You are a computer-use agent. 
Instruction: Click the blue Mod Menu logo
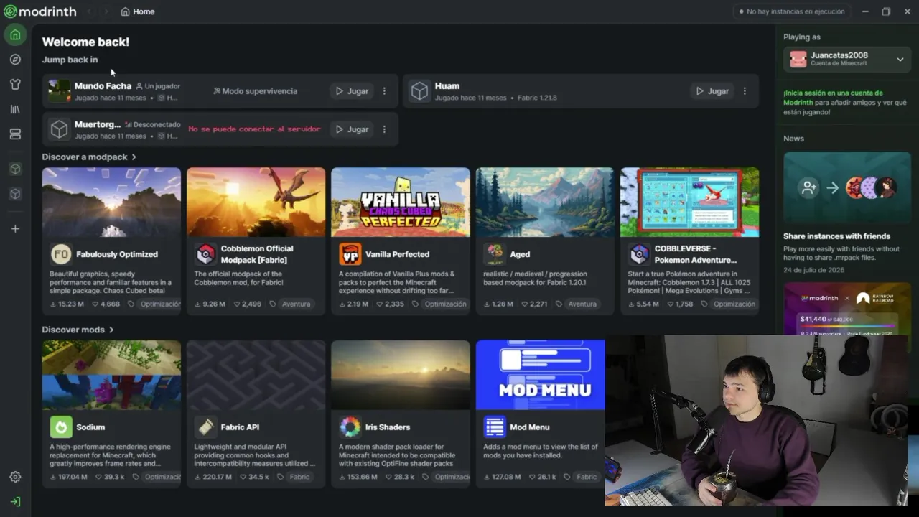tap(495, 427)
